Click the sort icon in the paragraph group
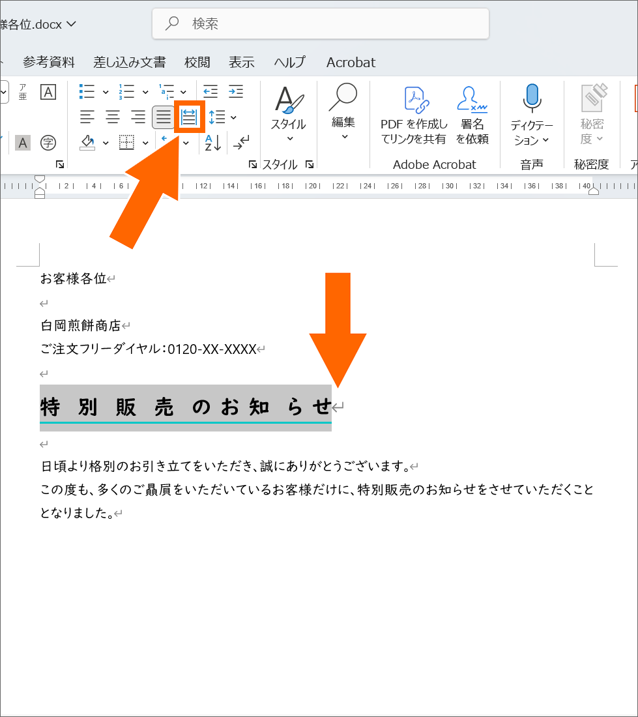This screenshot has width=638, height=717. point(212,143)
